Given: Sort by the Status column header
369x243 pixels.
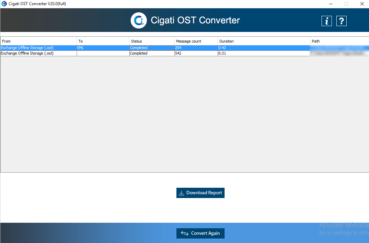Looking at the screenshot, I should click(x=152, y=41).
